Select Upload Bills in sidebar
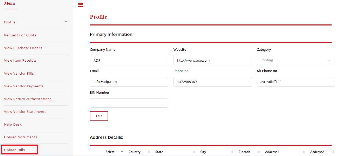 coord(15,150)
